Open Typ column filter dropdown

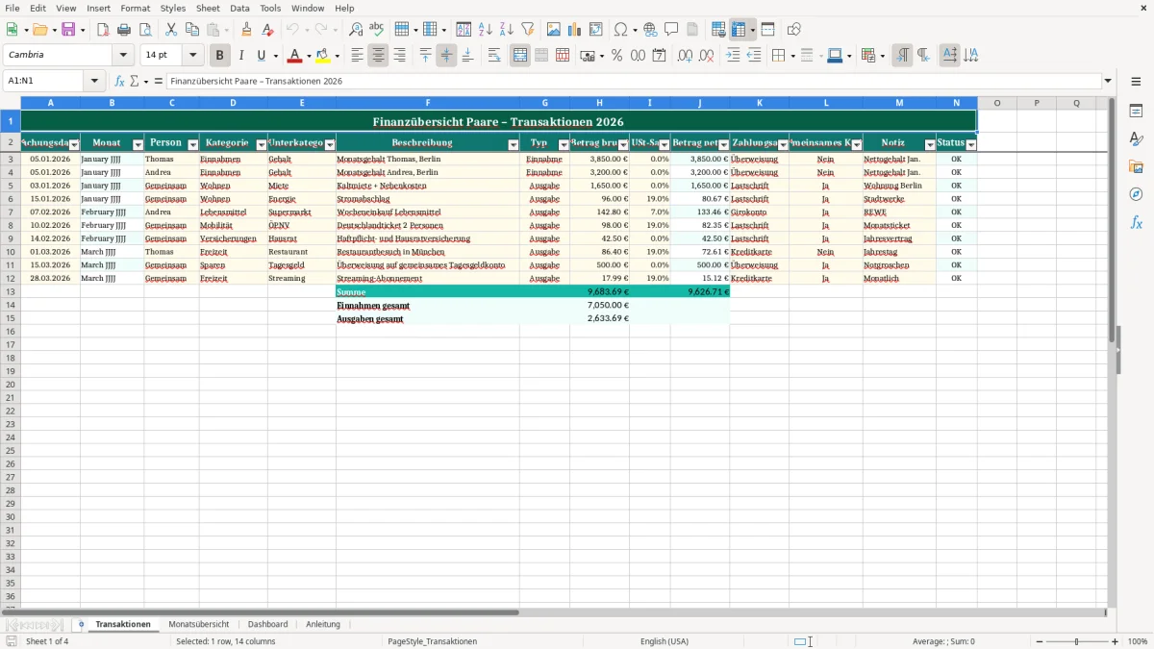564,145
